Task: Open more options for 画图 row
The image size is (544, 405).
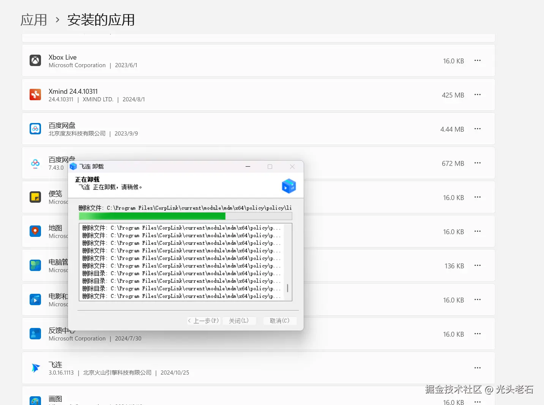Action: click(x=478, y=402)
